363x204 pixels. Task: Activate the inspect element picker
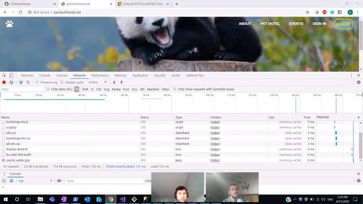4,75
